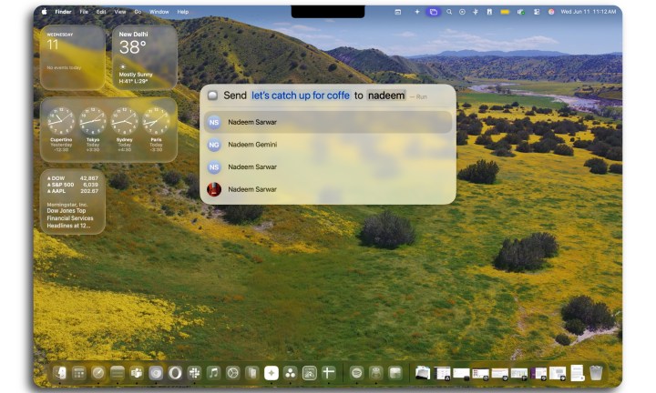656x393 pixels.
Task: Click the AAPL stock row
Action: pyautogui.click(x=73, y=191)
